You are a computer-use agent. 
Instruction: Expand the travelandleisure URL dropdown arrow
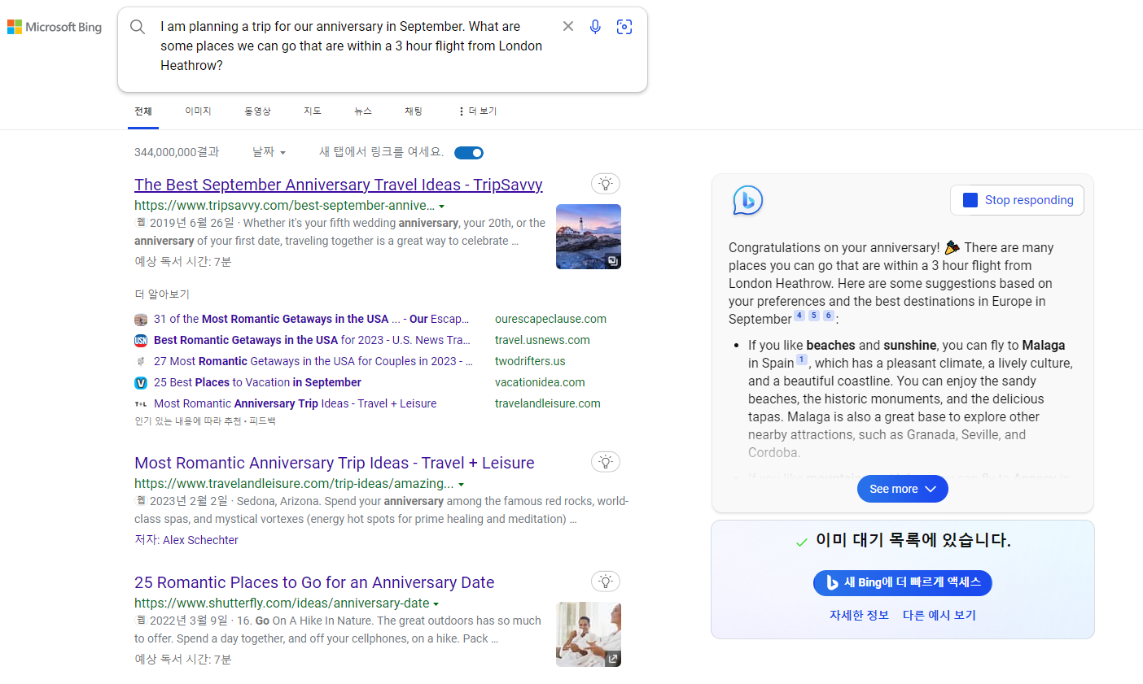462,485
